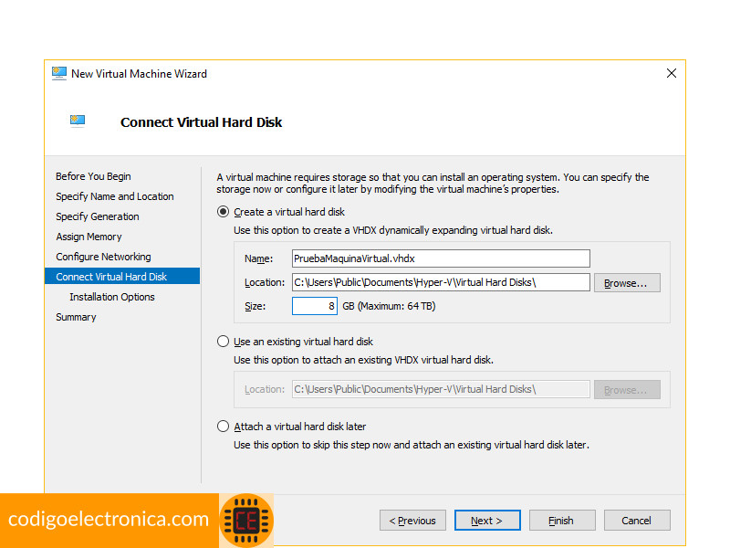Click the Size field showing 8

click(x=315, y=306)
